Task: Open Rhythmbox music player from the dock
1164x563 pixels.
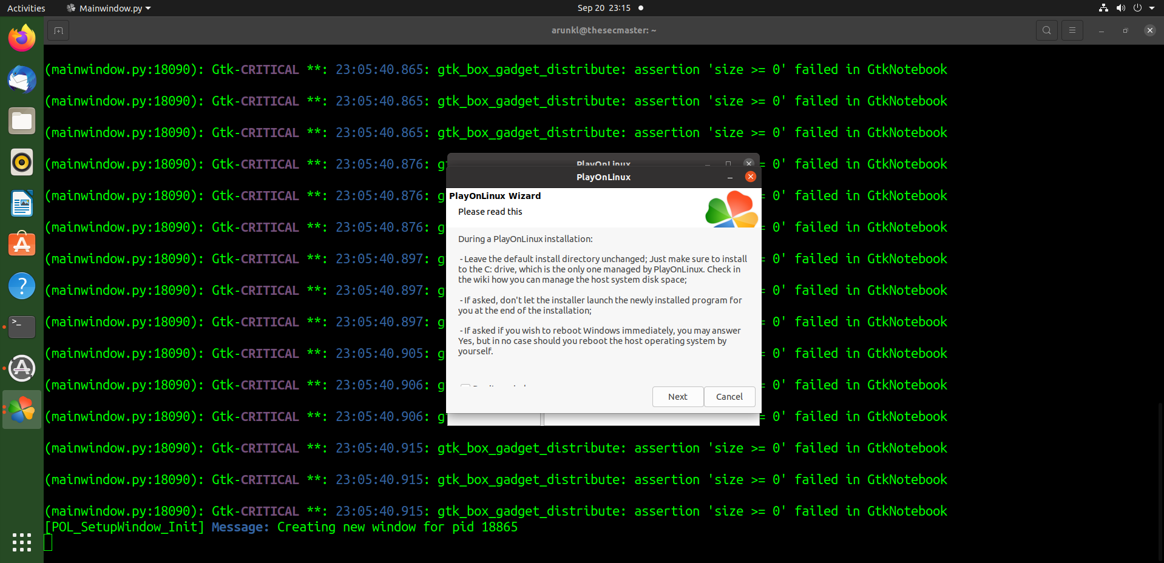Action: (x=22, y=162)
